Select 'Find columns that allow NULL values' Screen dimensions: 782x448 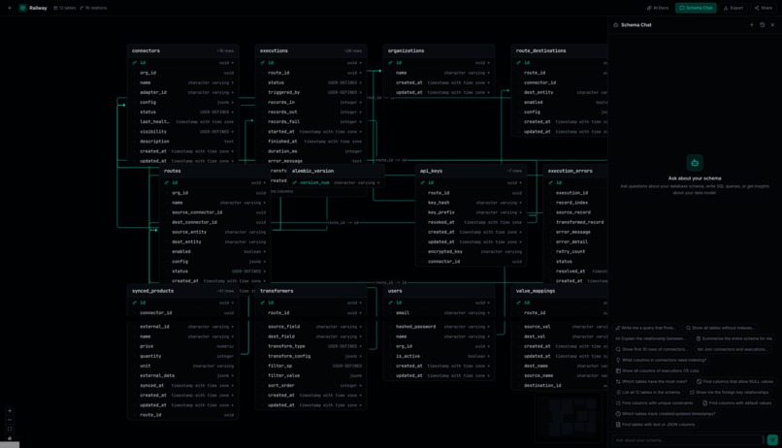(735, 381)
